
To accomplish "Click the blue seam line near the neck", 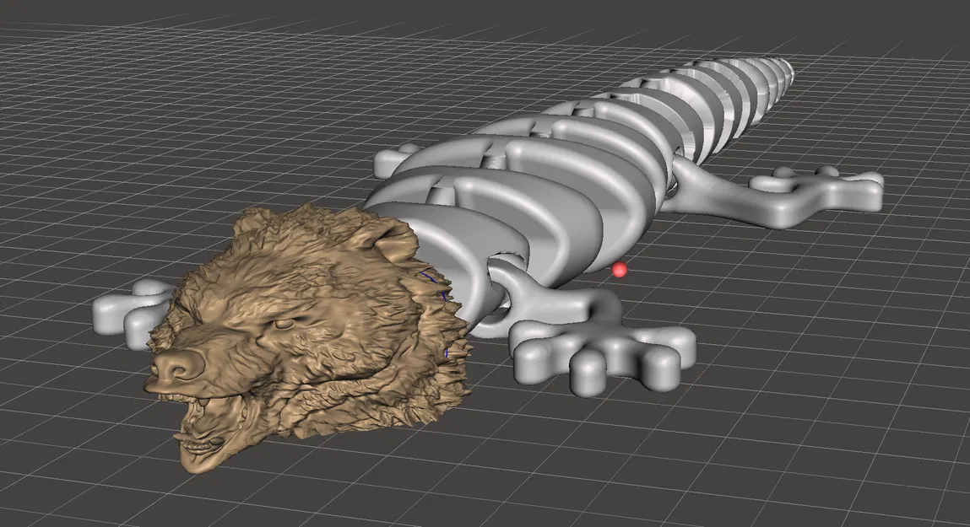I will 431,278.
